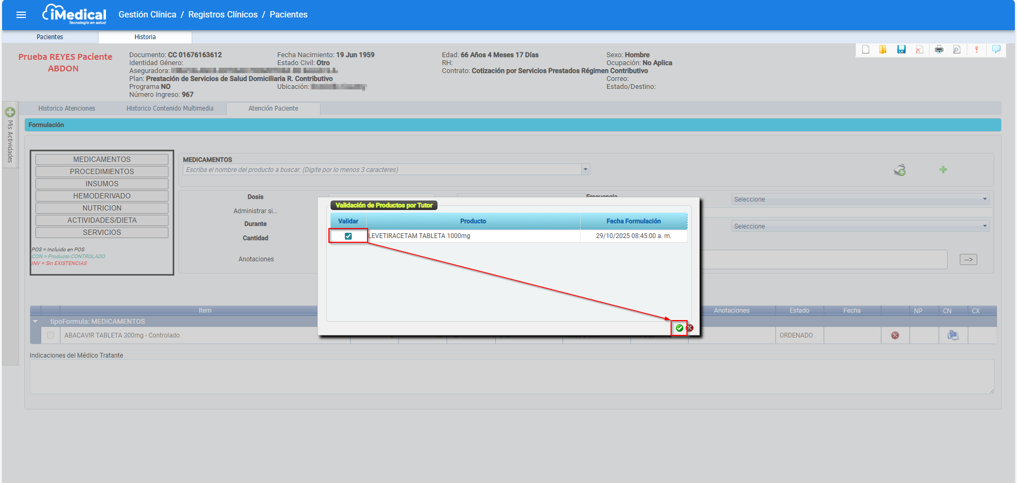This screenshot has height=483, width=1017.
Task: Click the green plus add product icon
Action: click(943, 170)
